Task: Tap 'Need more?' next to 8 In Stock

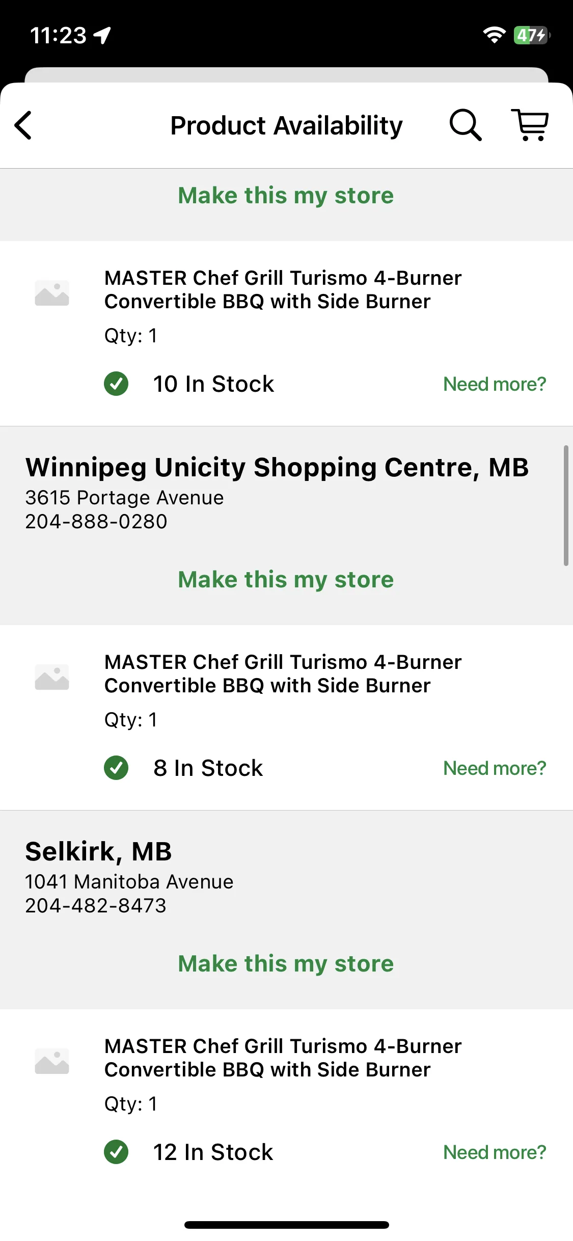Action: tap(495, 768)
